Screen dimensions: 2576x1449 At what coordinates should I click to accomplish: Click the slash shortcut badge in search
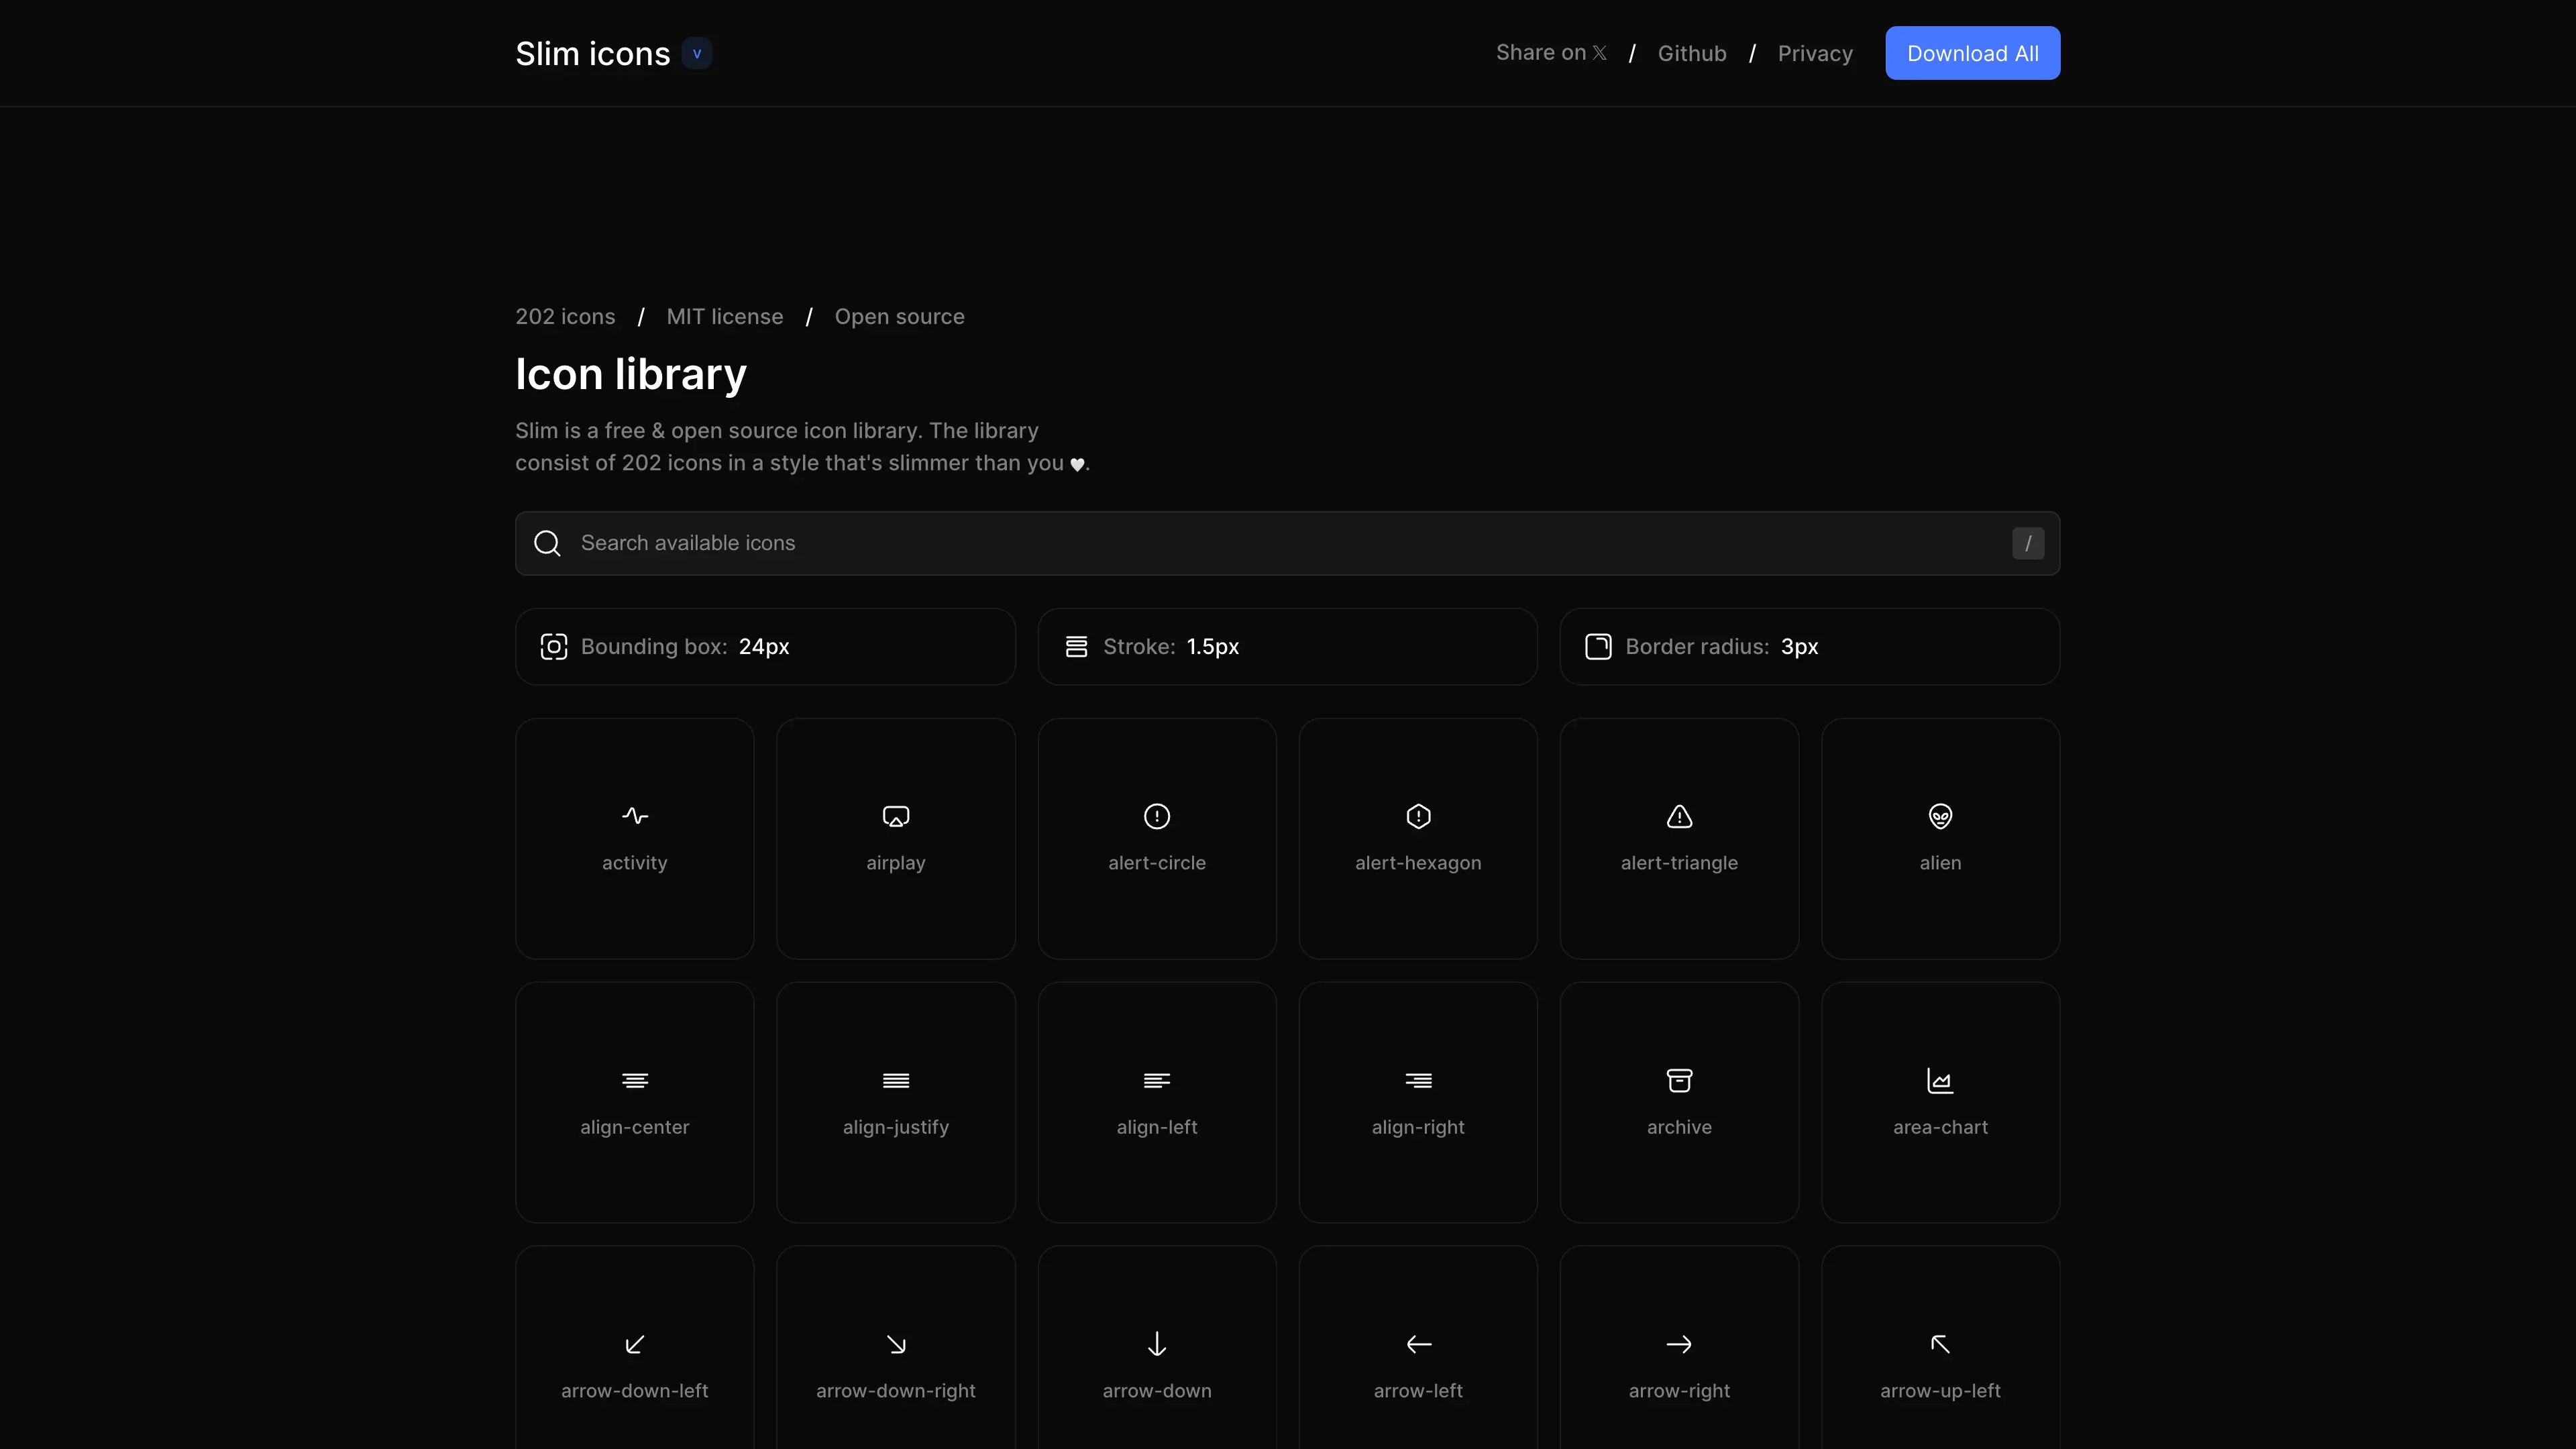pos(2028,543)
